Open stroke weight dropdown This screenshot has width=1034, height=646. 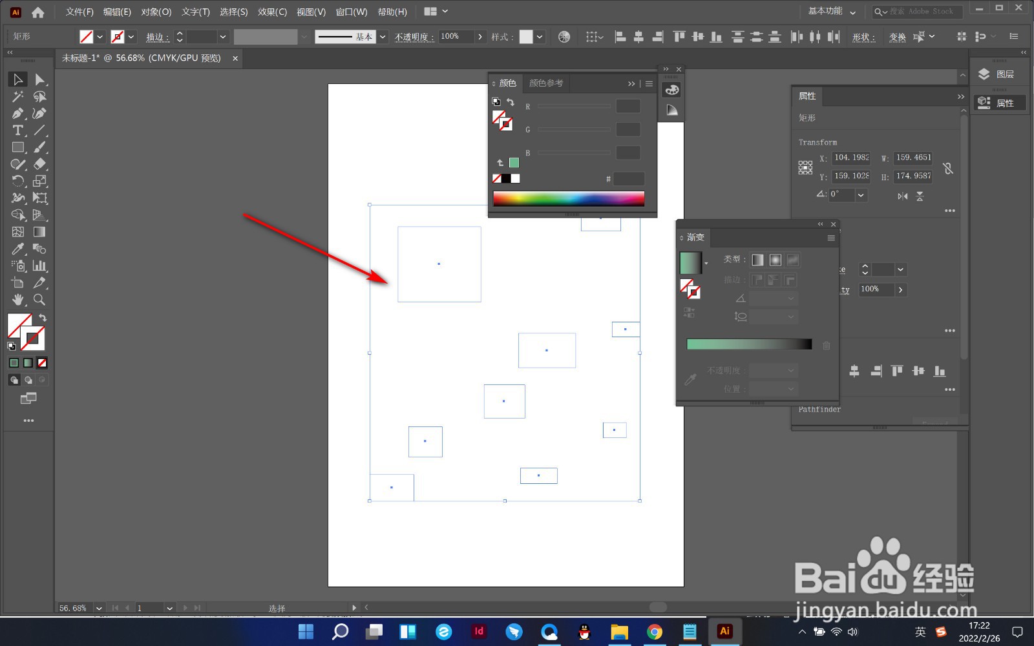223,37
